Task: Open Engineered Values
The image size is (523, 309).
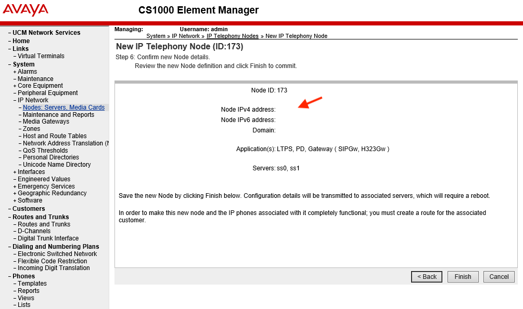Action: click(x=44, y=179)
